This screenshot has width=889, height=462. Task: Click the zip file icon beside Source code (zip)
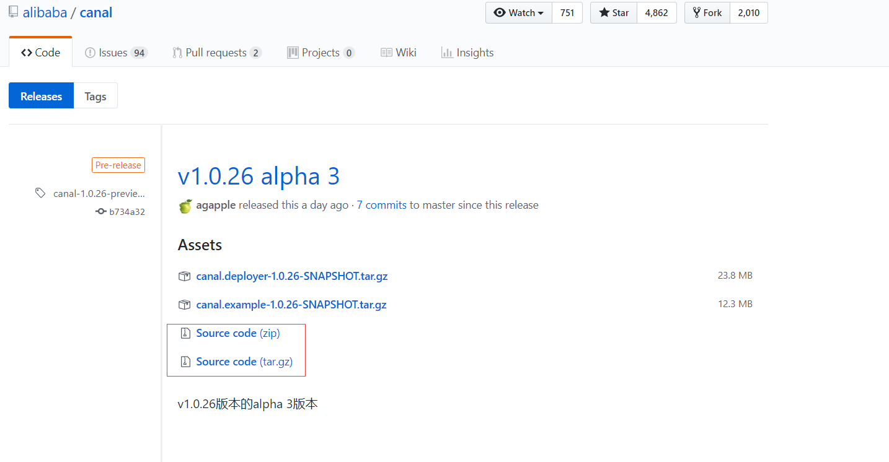click(185, 333)
